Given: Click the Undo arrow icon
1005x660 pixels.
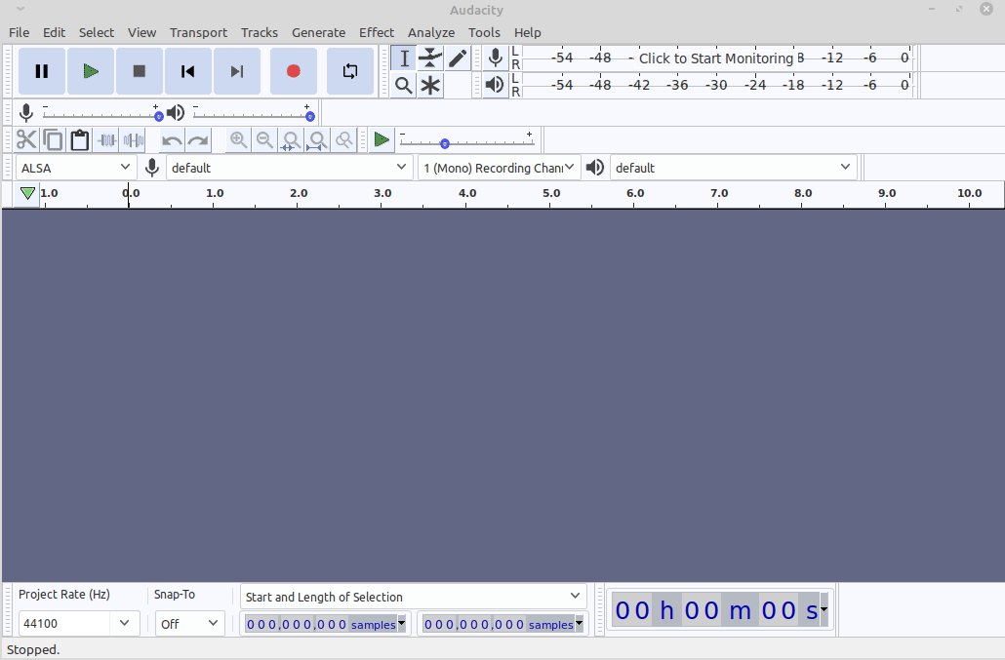Looking at the screenshot, I should (171, 139).
